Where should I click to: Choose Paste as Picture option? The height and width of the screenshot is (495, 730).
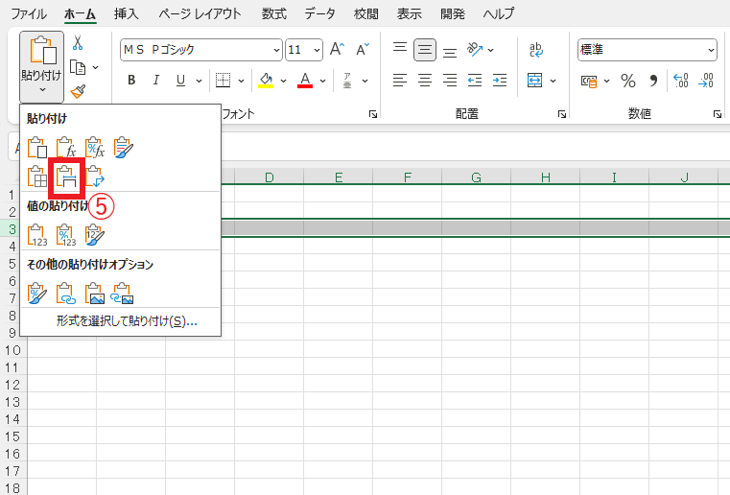pyautogui.click(x=95, y=294)
